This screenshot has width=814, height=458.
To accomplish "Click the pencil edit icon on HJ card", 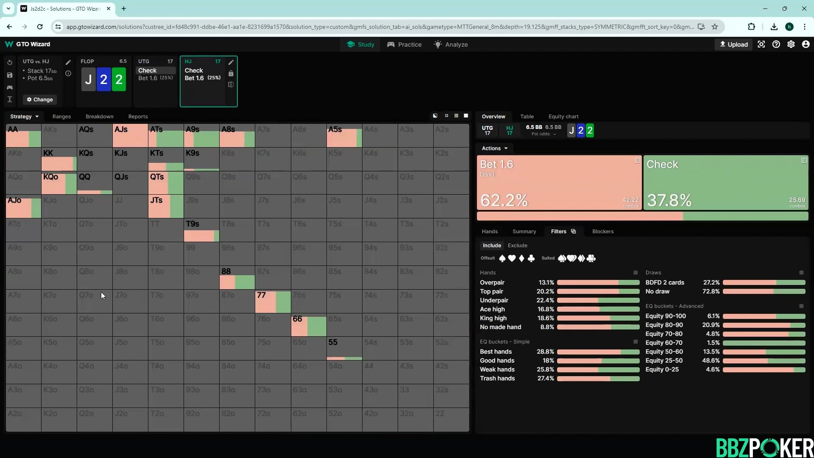I will click(231, 62).
